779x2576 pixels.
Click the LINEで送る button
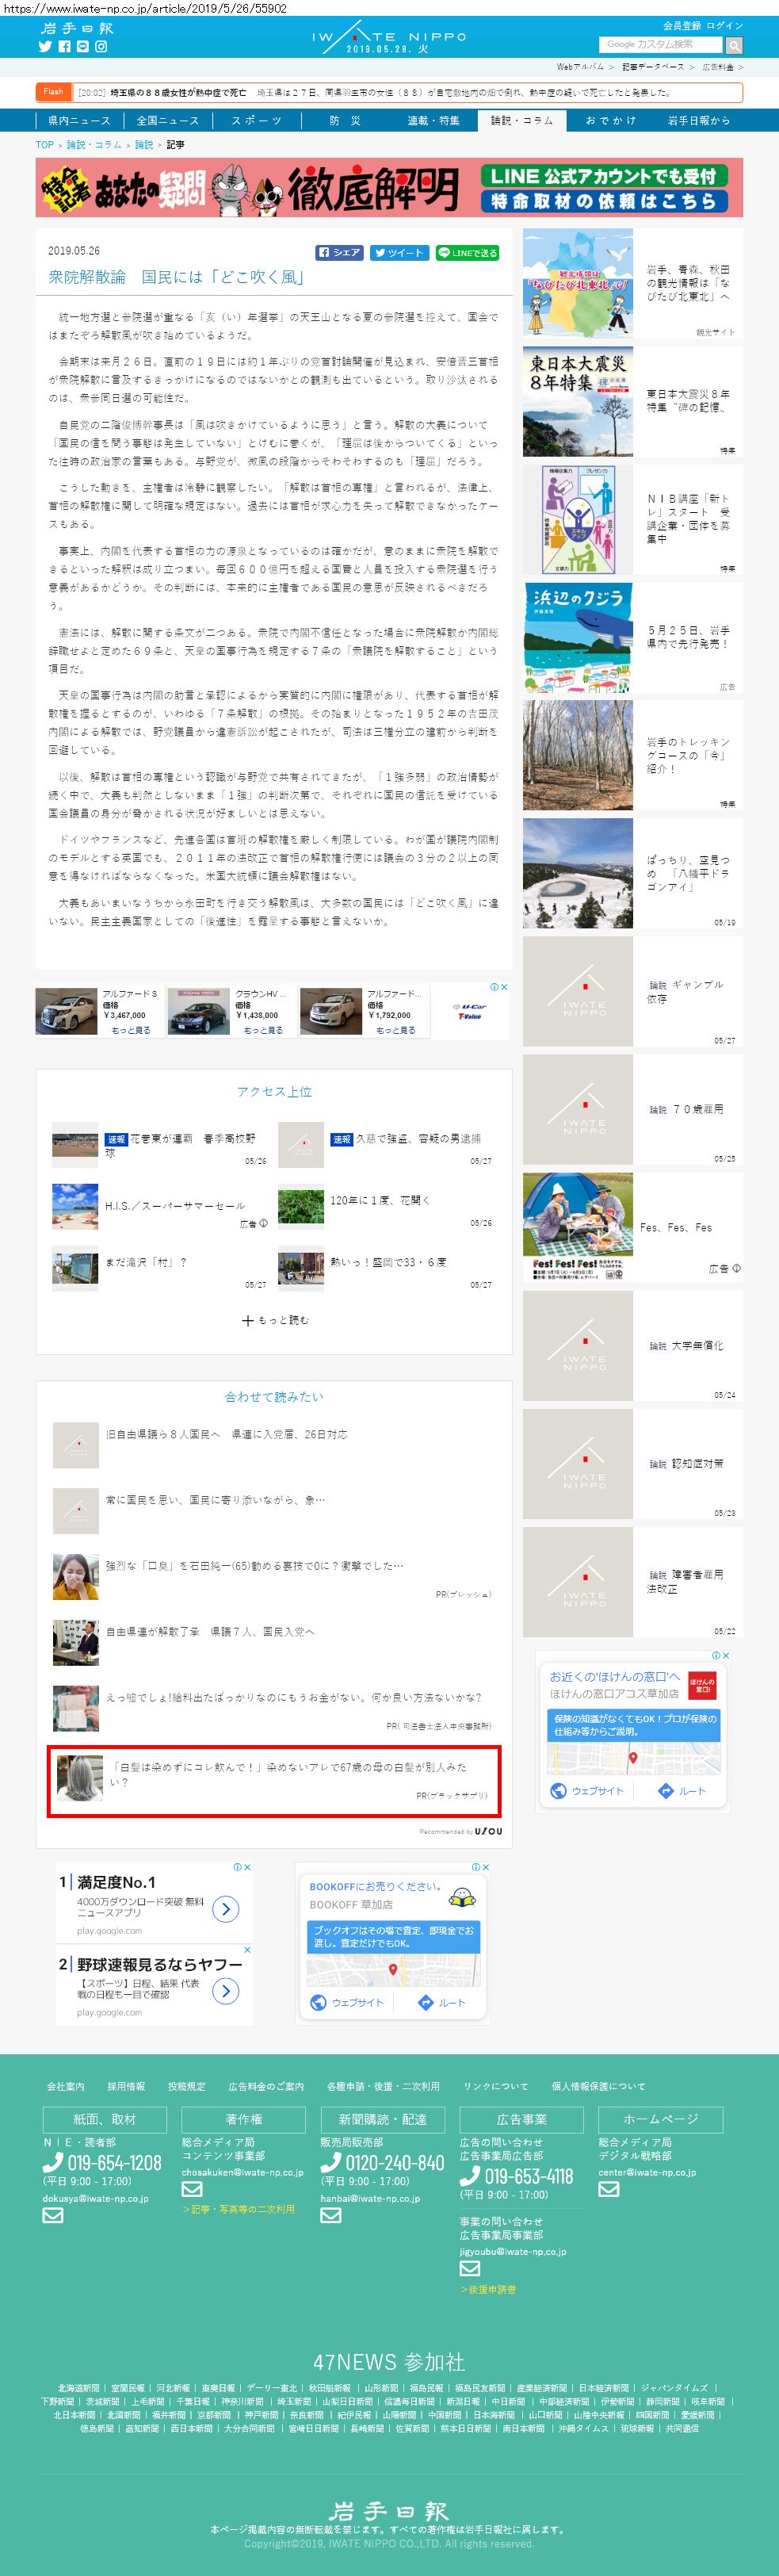pyautogui.click(x=467, y=253)
